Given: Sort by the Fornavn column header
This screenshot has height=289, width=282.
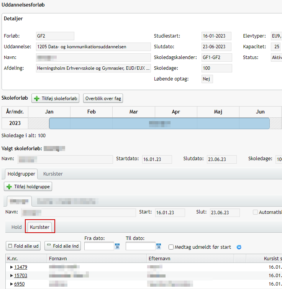Looking at the screenshot, I should [x=97, y=258].
